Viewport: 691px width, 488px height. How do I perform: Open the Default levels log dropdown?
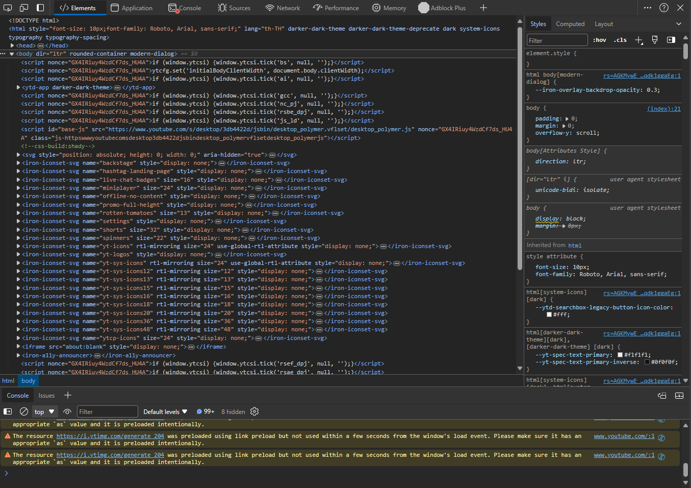point(165,411)
